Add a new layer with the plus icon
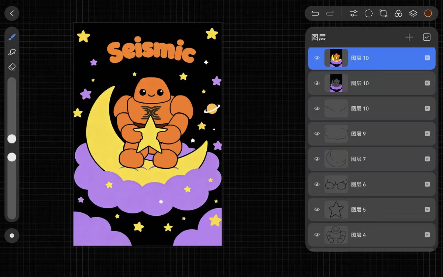The width and height of the screenshot is (443, 277). pos(409,37)
